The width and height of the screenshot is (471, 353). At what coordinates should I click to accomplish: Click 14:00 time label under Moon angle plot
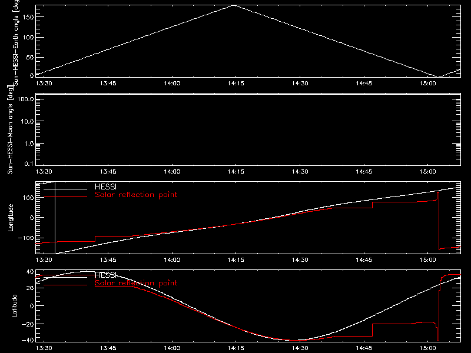tap(172, 172)
